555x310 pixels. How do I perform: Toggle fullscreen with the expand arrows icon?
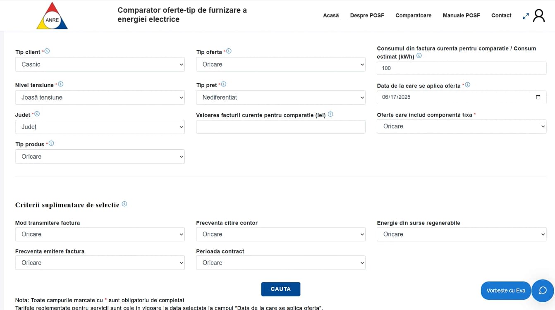coord(526,16)
